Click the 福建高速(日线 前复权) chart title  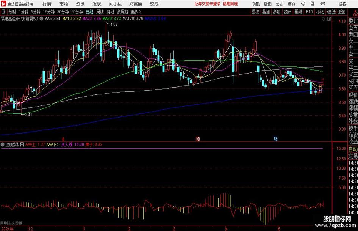19,19
